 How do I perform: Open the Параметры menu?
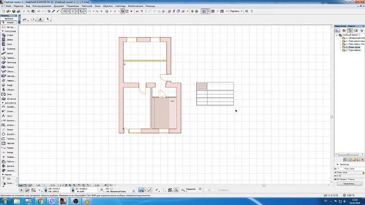72,6
